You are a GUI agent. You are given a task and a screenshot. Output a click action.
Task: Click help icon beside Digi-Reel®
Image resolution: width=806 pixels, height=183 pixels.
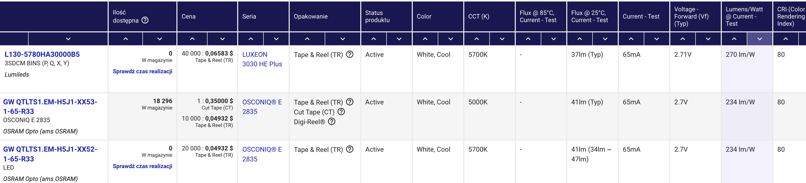[x=332, y=122]
